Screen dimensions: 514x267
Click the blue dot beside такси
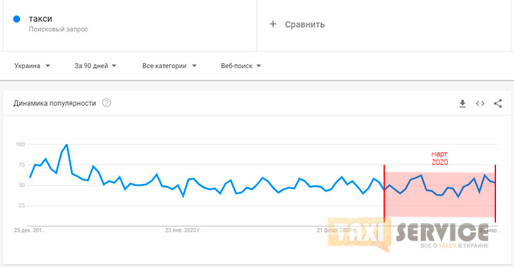17,19
